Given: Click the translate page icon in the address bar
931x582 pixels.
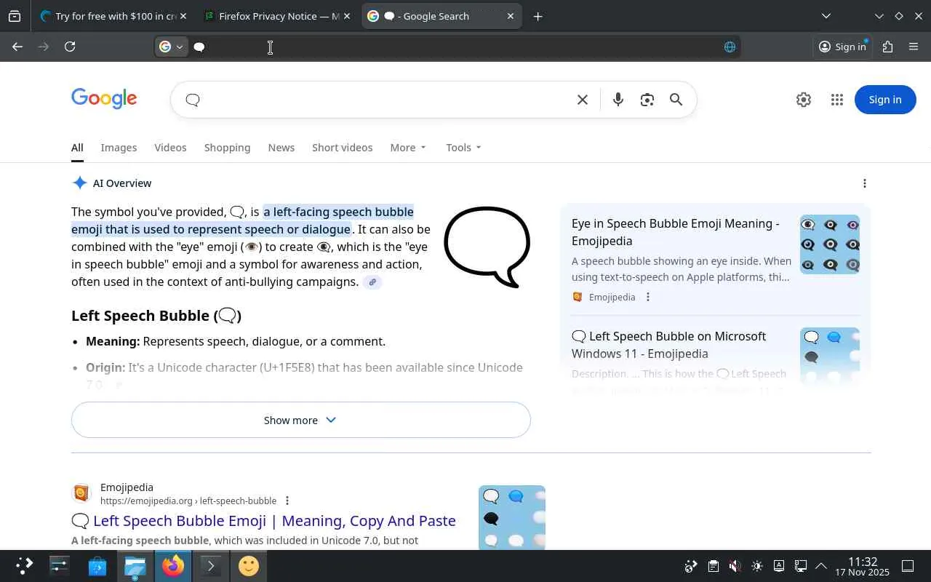Looking at the screenshot, I should pos(730,47).
